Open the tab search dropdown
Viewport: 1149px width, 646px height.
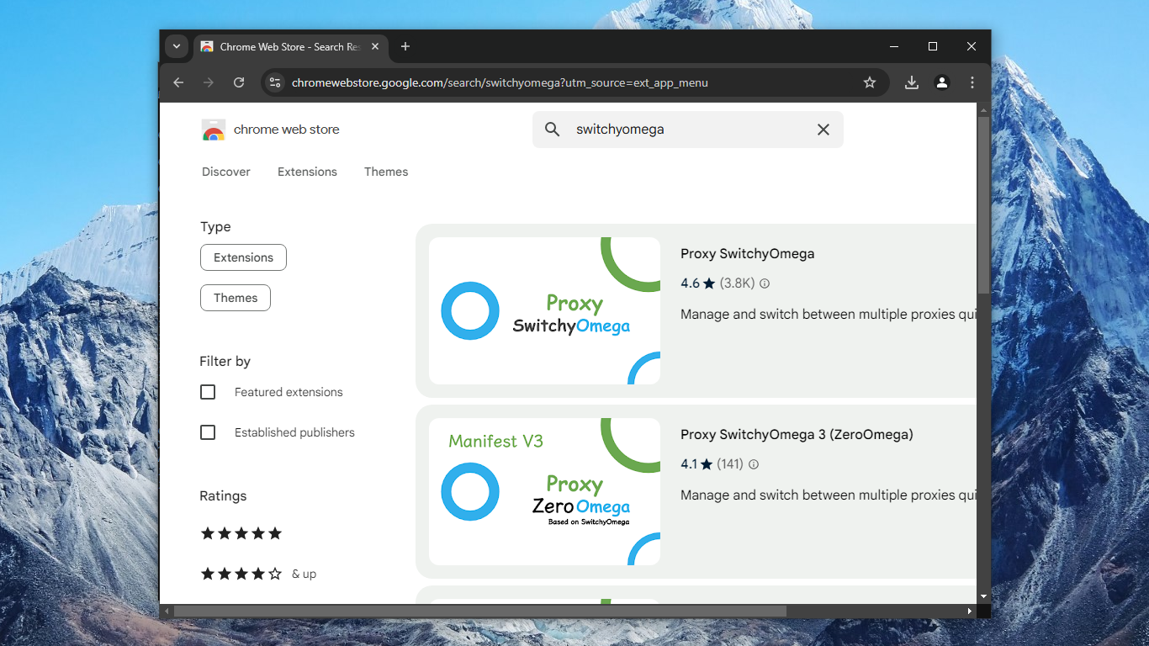pyautogui.click(x=176, y=46)
